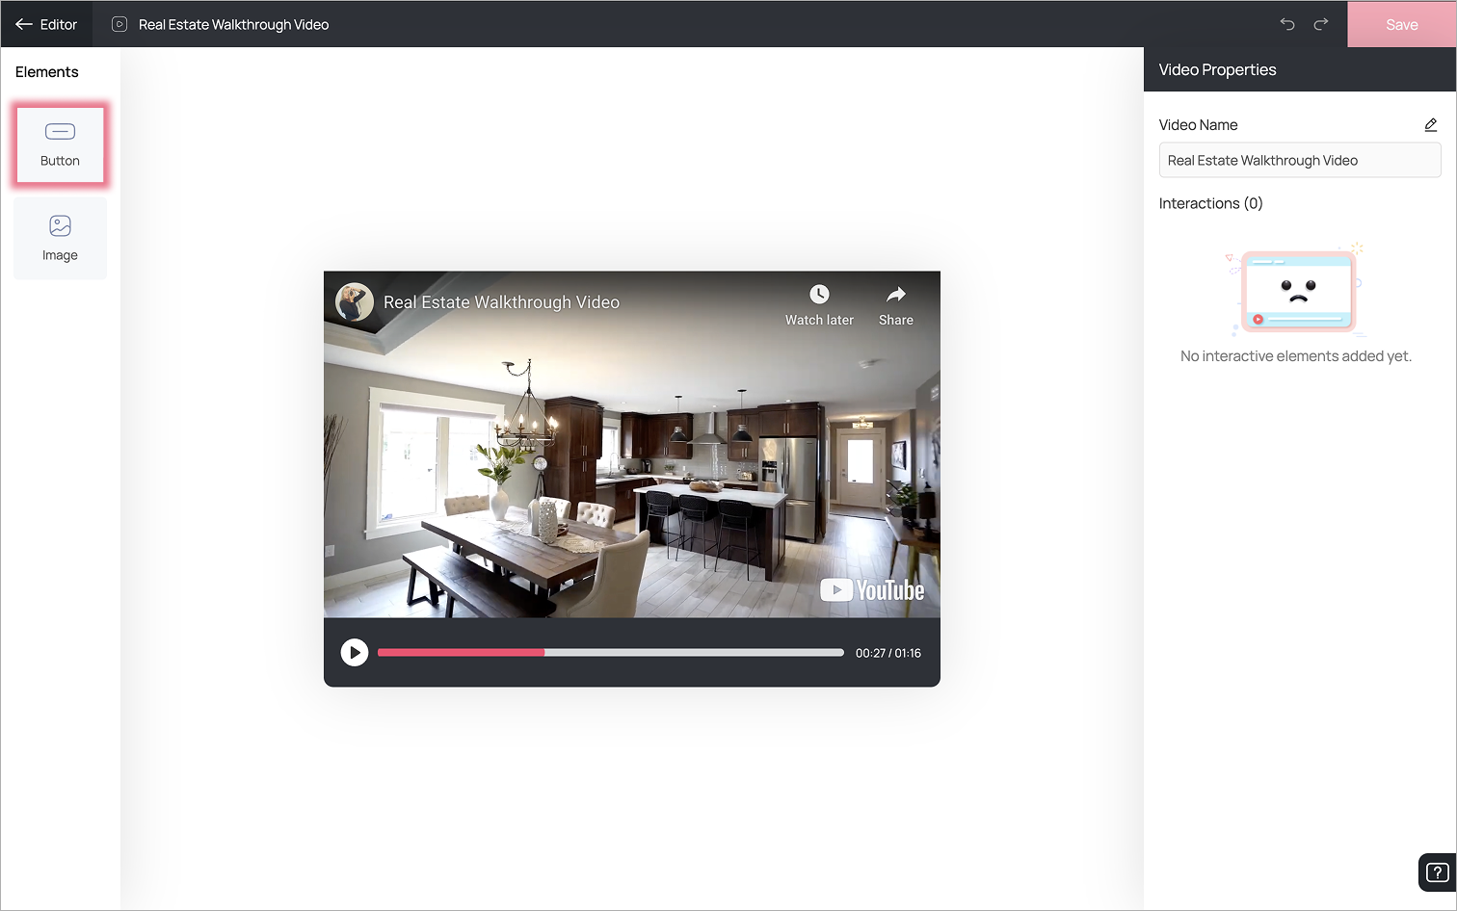Click the YouTube logo on video
The image size is (1457, 911).
tap(872, 590)
